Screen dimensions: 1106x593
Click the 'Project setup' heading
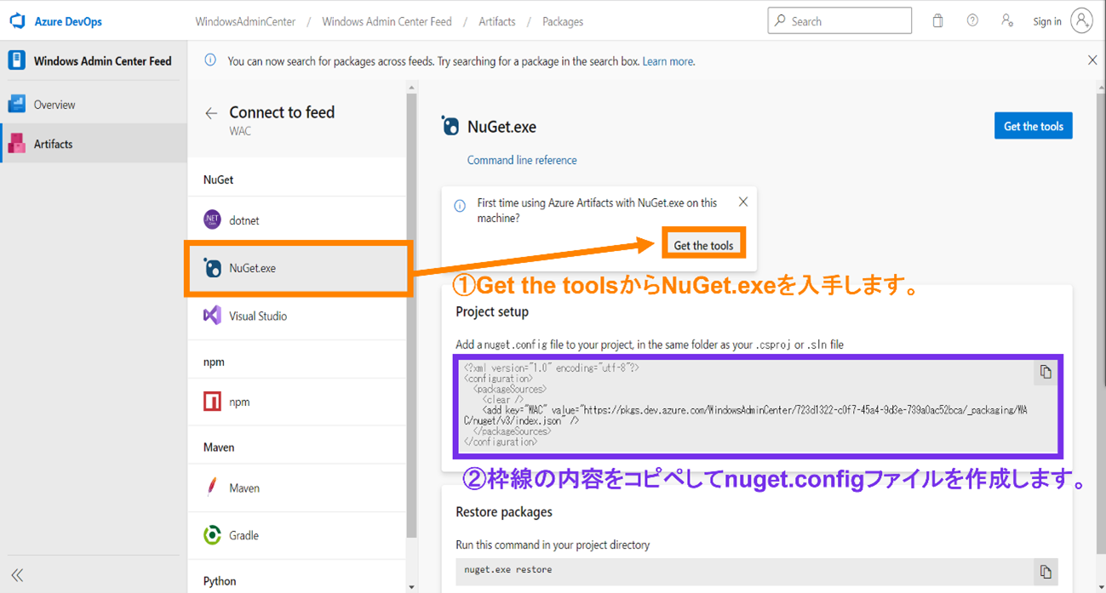point(492,312)
